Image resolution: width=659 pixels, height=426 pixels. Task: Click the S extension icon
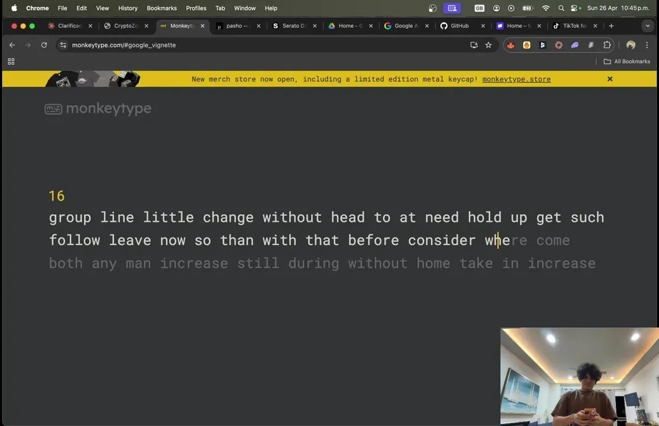pyautogui.click(x=542, y=45)
